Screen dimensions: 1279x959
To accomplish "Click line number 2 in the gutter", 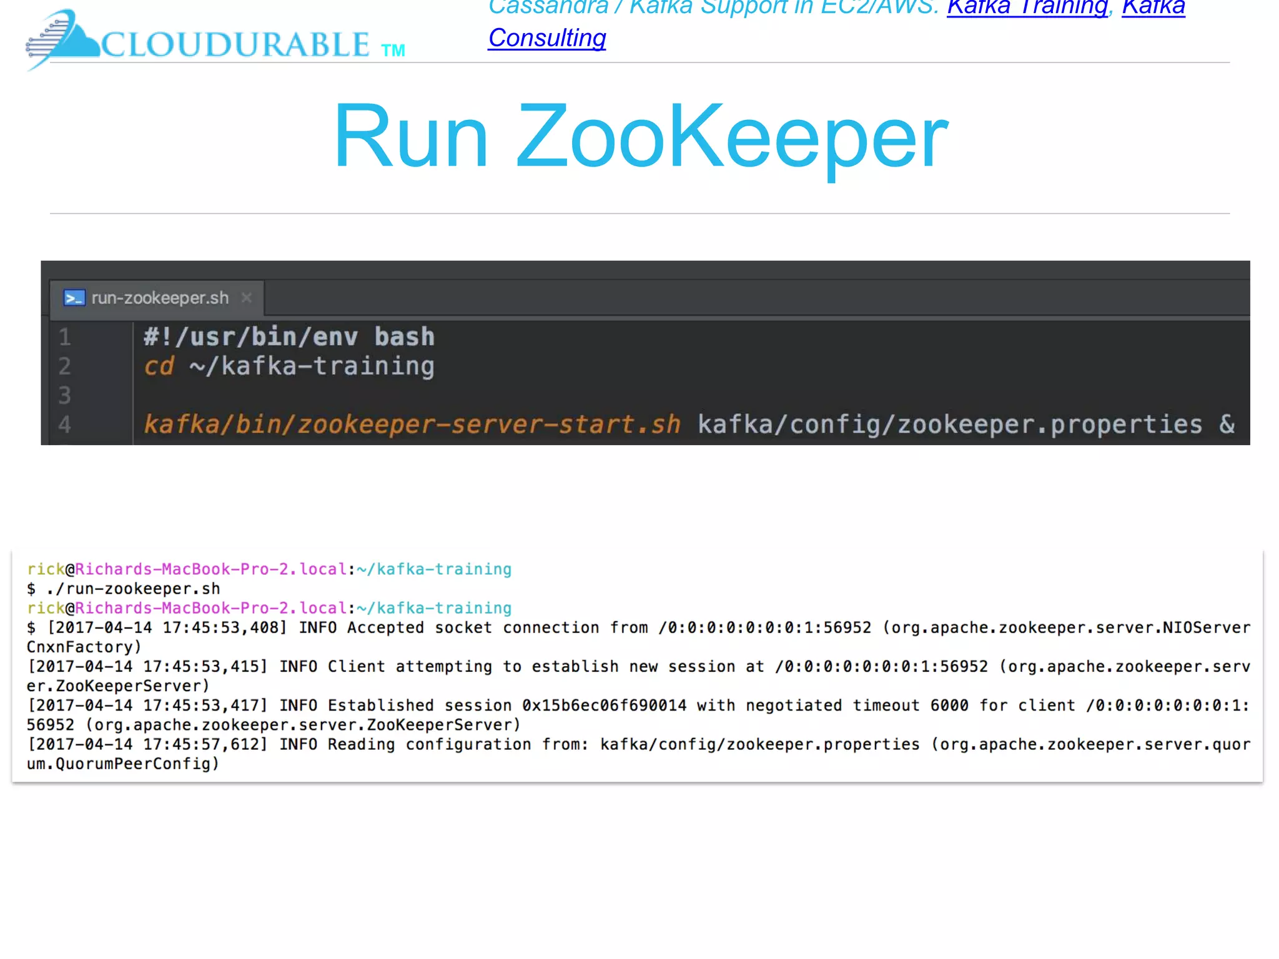I will click(x=65, y=366).
